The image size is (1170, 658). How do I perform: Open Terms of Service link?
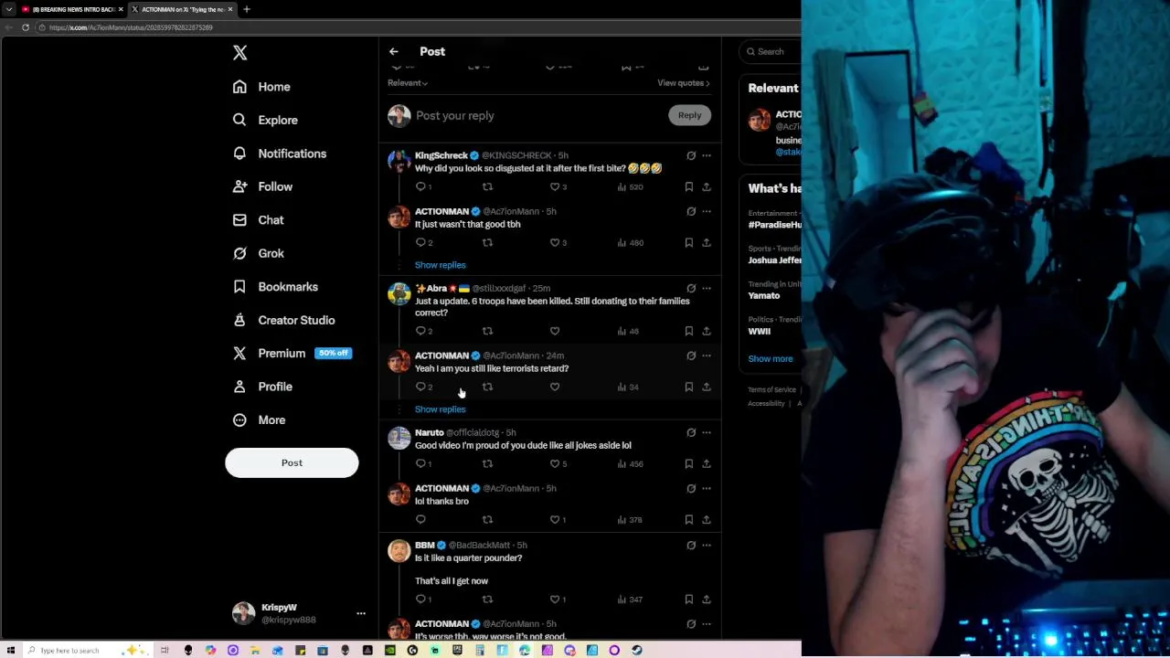pos(771,390)
